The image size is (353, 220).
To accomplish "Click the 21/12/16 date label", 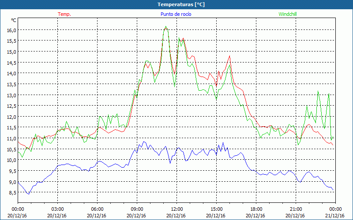I will pyautogui.click(x=335, y=216).
